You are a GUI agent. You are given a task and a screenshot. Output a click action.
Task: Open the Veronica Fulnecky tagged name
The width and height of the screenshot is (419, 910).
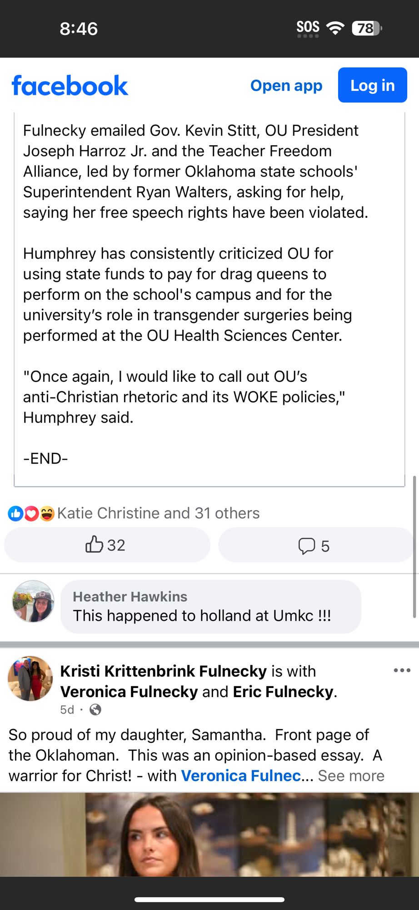129,692
